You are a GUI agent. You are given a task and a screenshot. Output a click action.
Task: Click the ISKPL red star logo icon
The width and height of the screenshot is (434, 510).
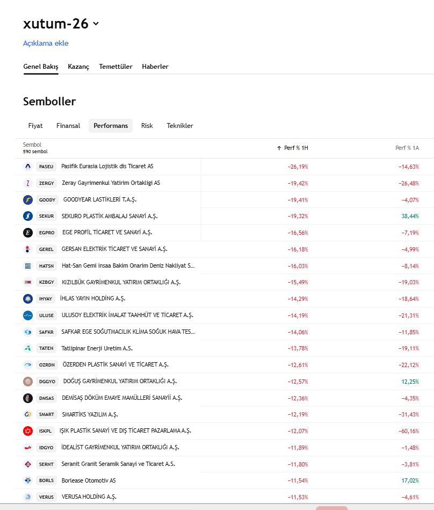click(x=28, y=431)
